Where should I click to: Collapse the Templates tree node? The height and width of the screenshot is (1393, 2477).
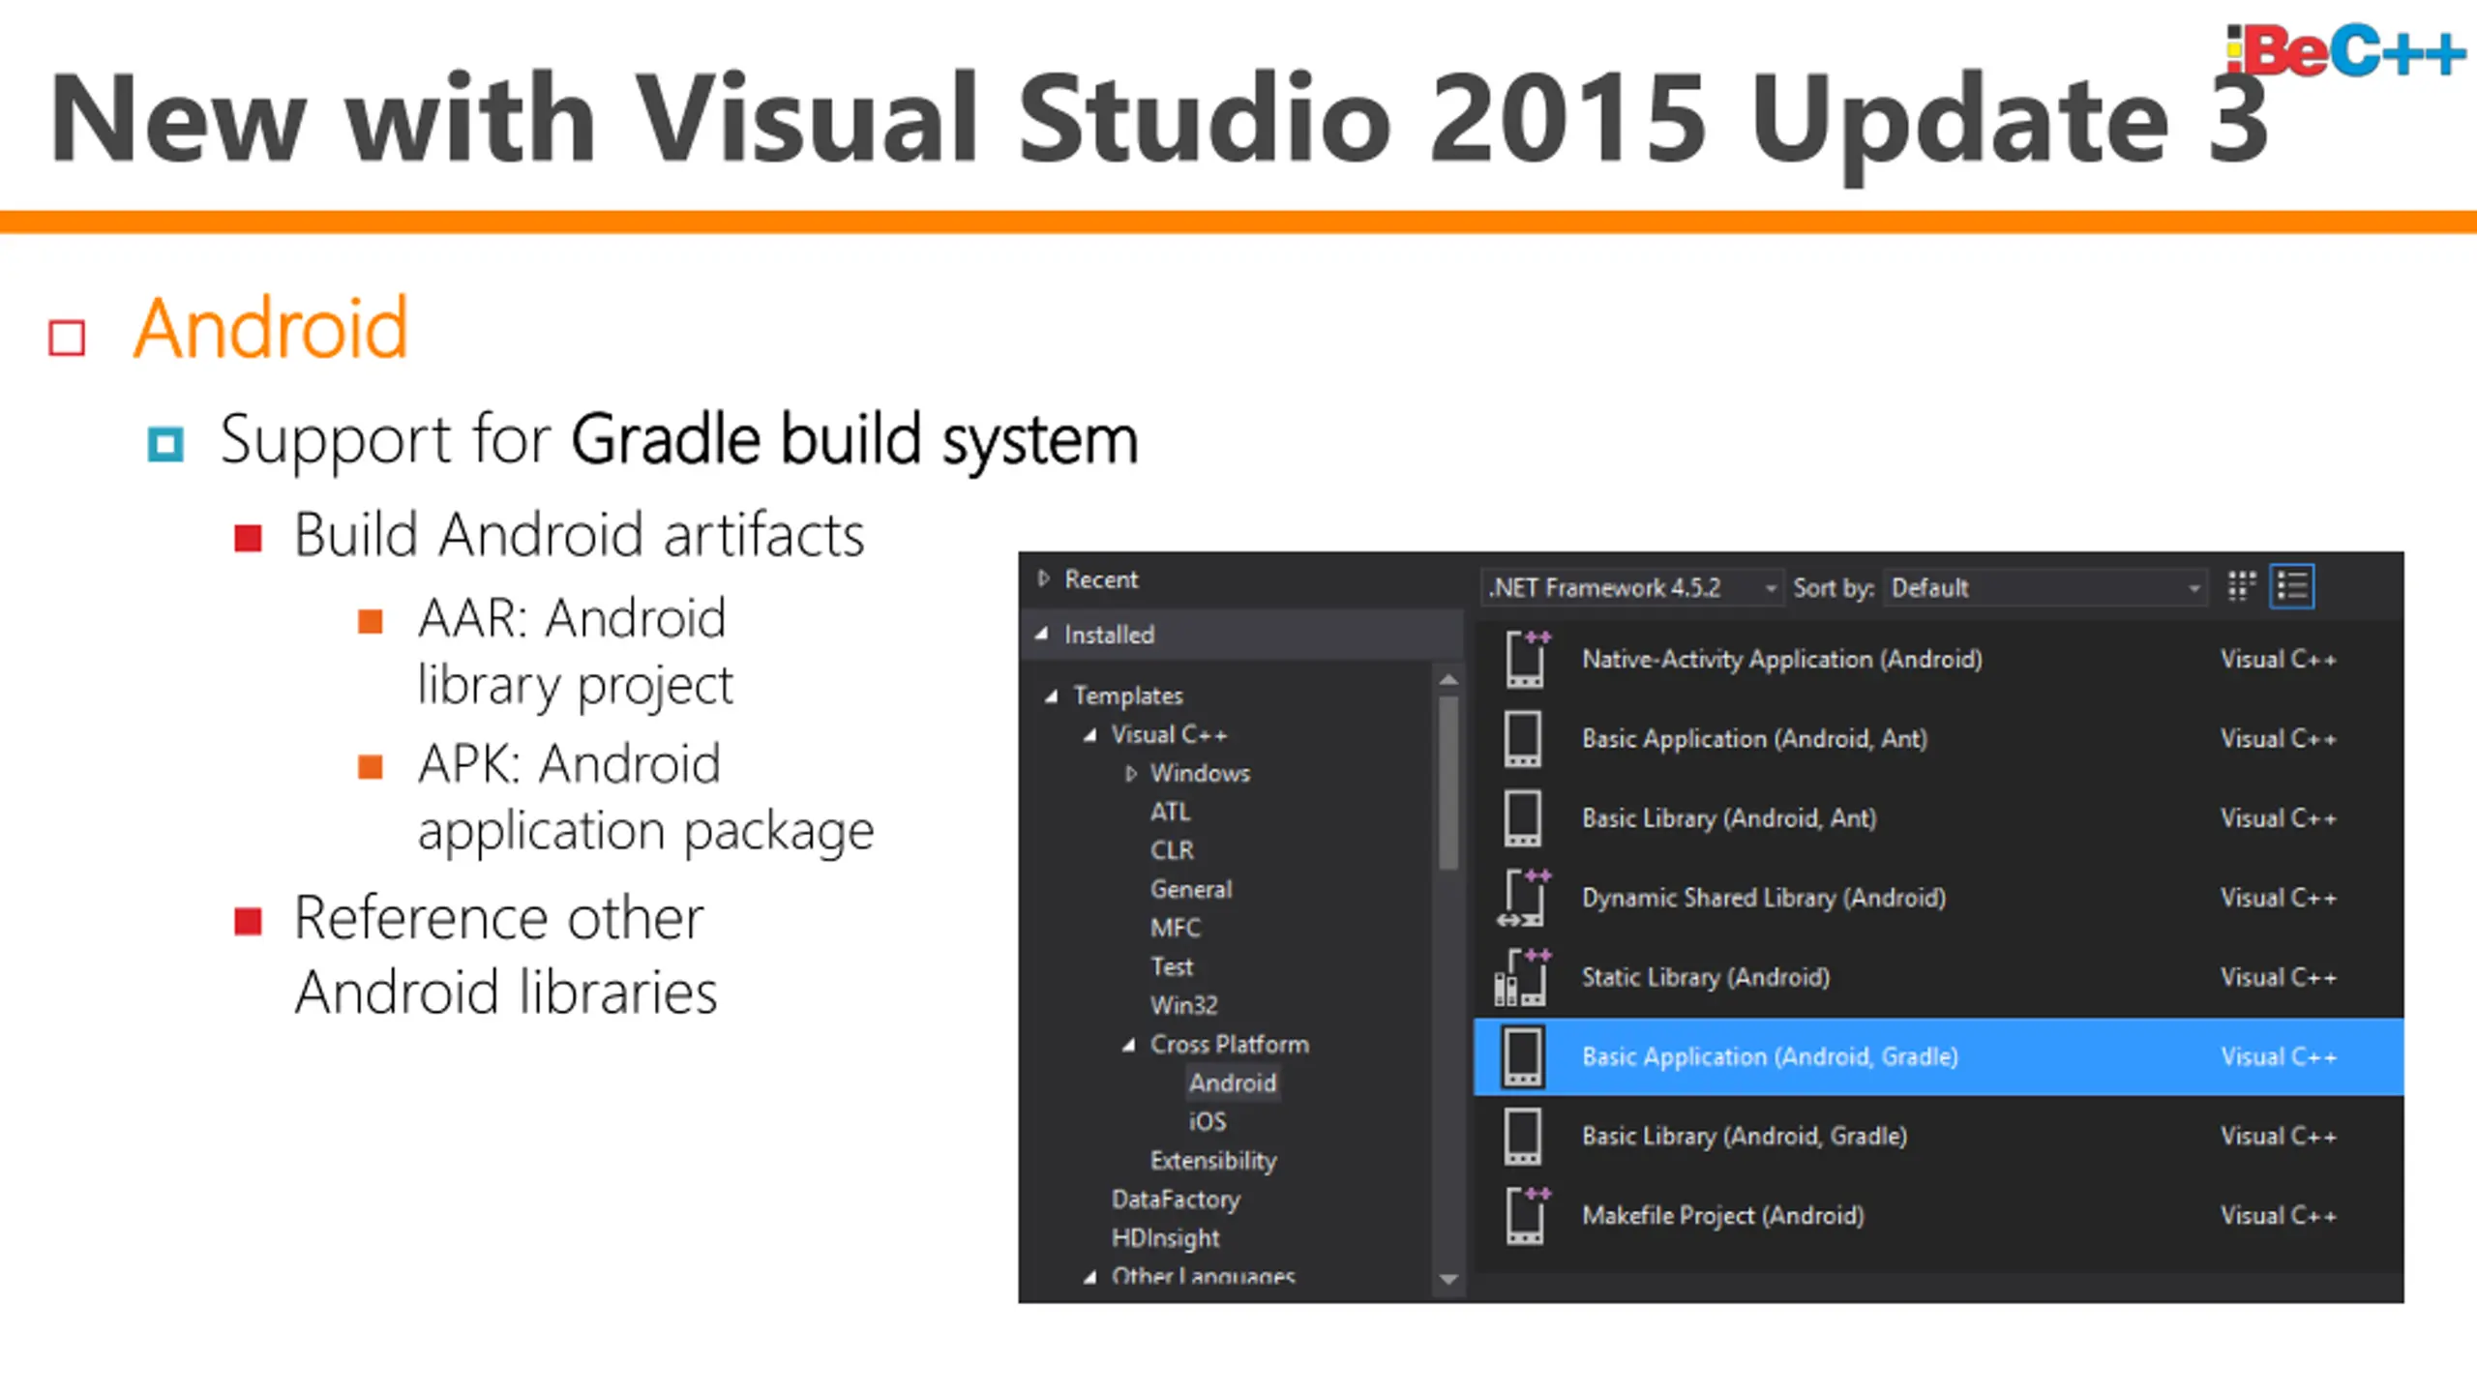click(1052, 696)
